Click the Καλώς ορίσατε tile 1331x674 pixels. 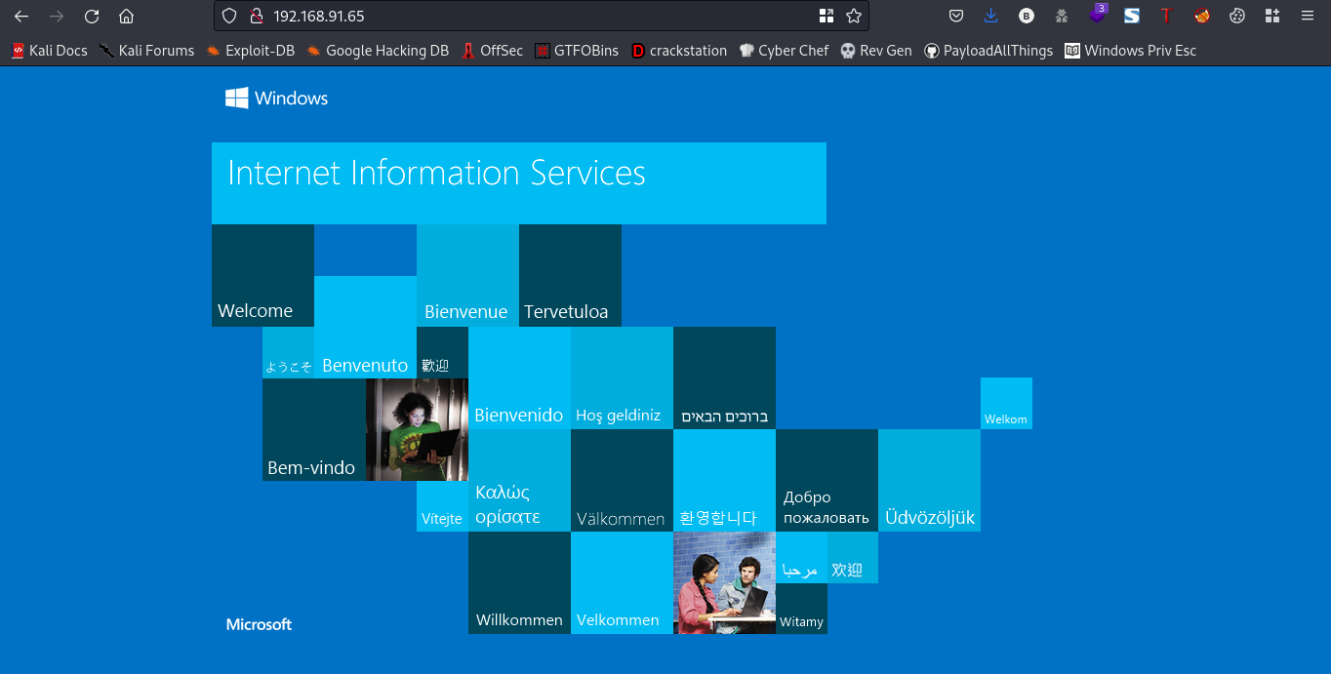coord(519,480)
